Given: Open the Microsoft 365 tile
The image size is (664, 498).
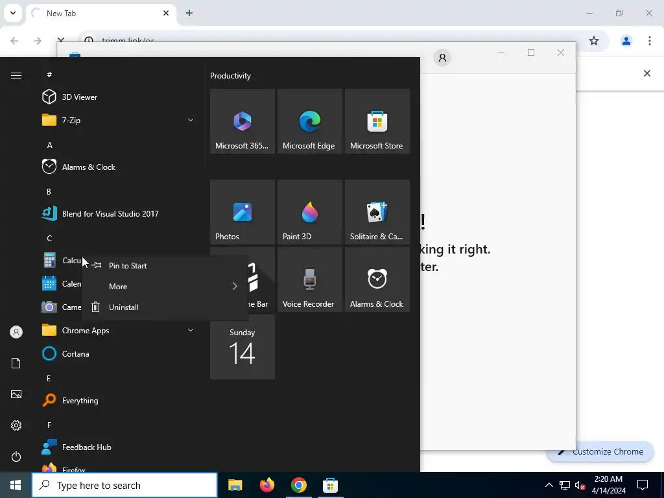Looking at the screenshot, I should tap(243, 121).
